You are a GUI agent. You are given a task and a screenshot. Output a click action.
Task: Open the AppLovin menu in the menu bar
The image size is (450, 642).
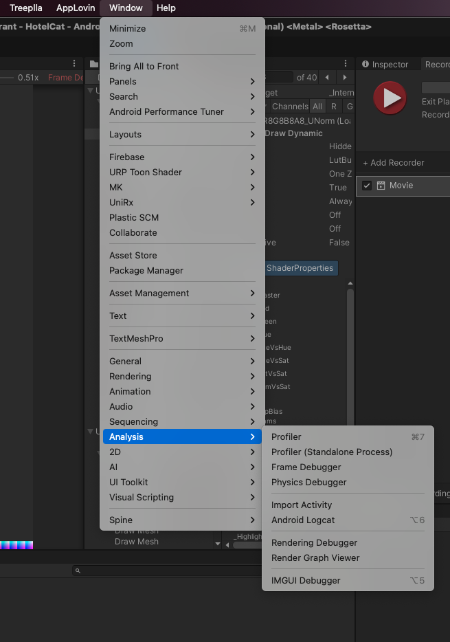[x=76, y=8]
